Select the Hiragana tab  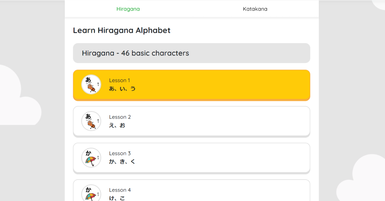(x=128, y=9)
